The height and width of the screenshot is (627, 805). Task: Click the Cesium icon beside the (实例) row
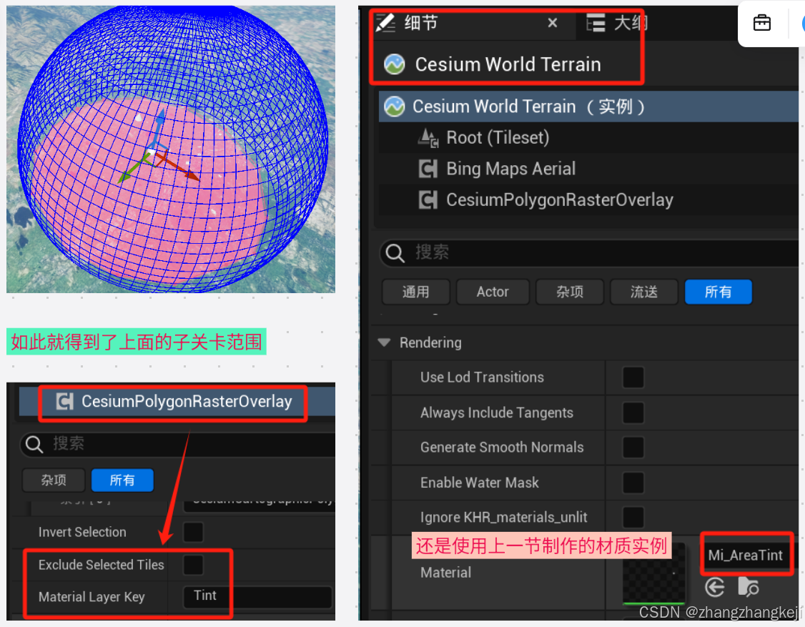point(395,107)
